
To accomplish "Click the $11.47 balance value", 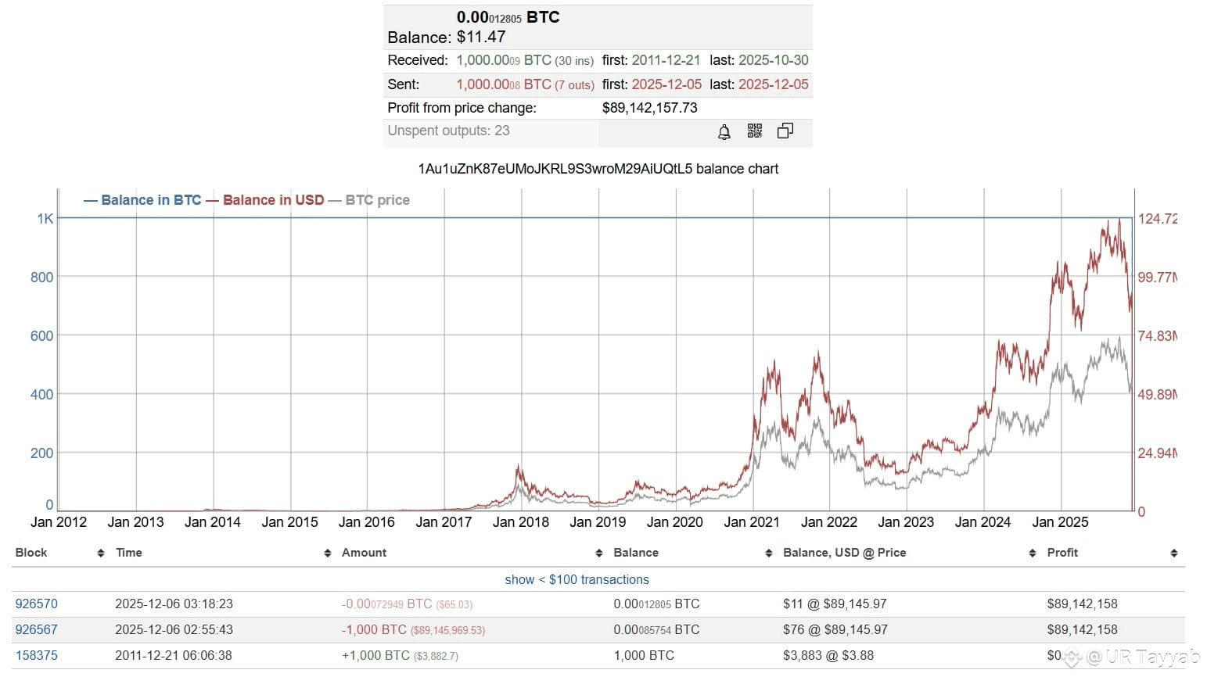I will pyautogui.click(x=481, y=37).
